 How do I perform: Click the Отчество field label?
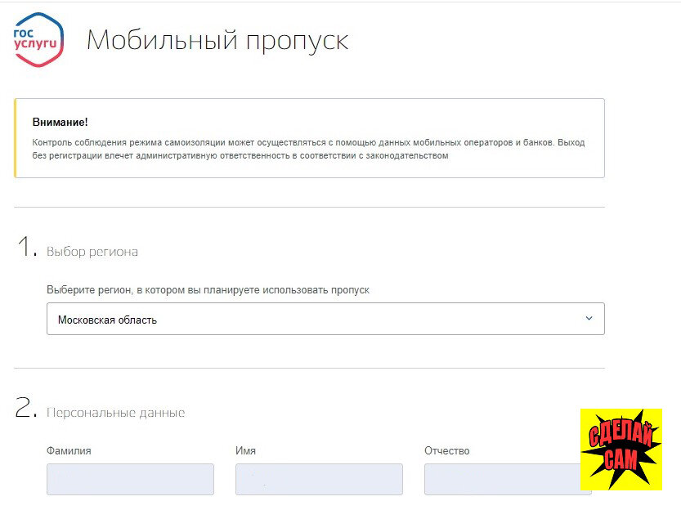[x=446, y=450]
